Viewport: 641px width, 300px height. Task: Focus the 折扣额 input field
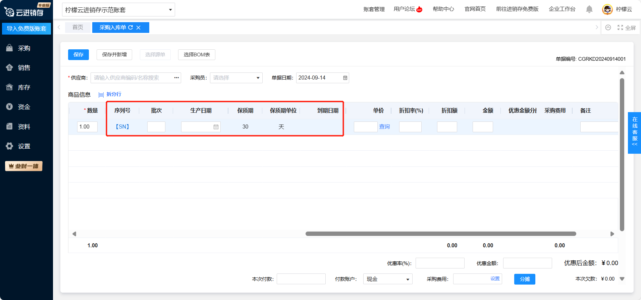[447, 127]
